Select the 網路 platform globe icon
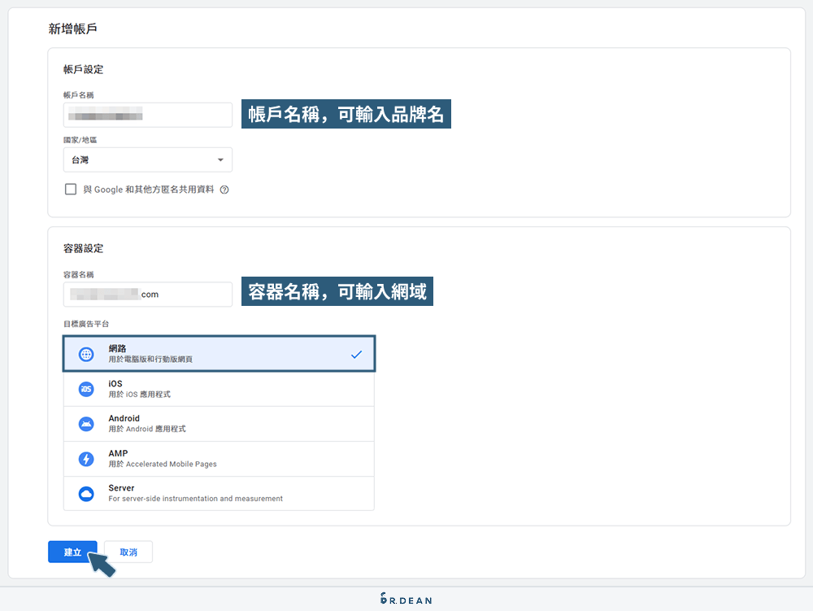This screenshot has height=611, width=813. (x=85, y=353)
